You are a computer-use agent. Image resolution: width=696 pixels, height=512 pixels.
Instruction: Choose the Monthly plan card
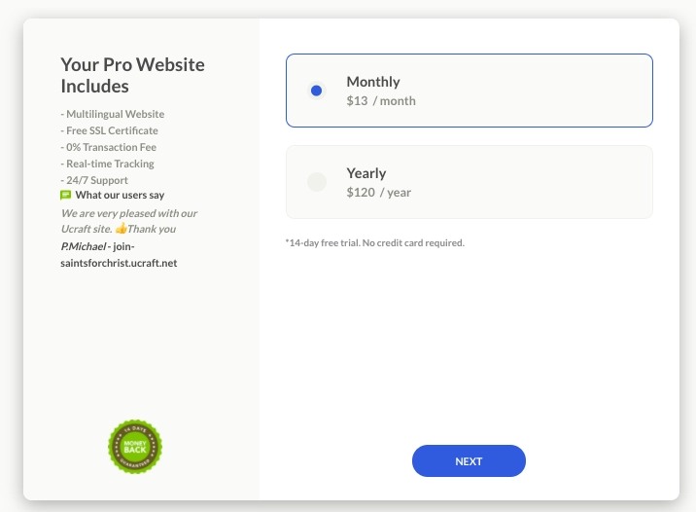pos(470,91)
